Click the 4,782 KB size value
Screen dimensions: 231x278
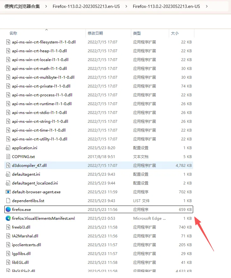click(184, 166)
